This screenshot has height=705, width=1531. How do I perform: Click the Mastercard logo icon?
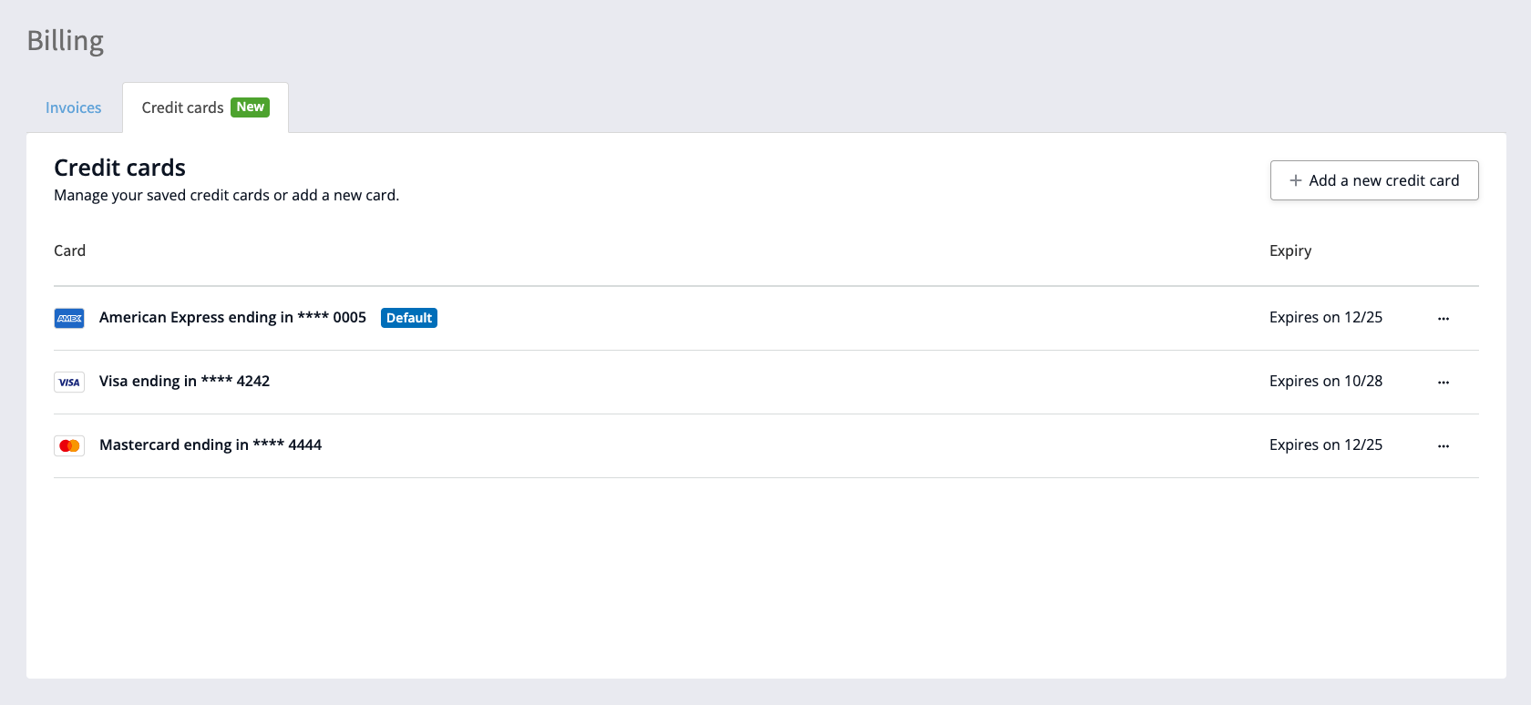pos(69,445)
